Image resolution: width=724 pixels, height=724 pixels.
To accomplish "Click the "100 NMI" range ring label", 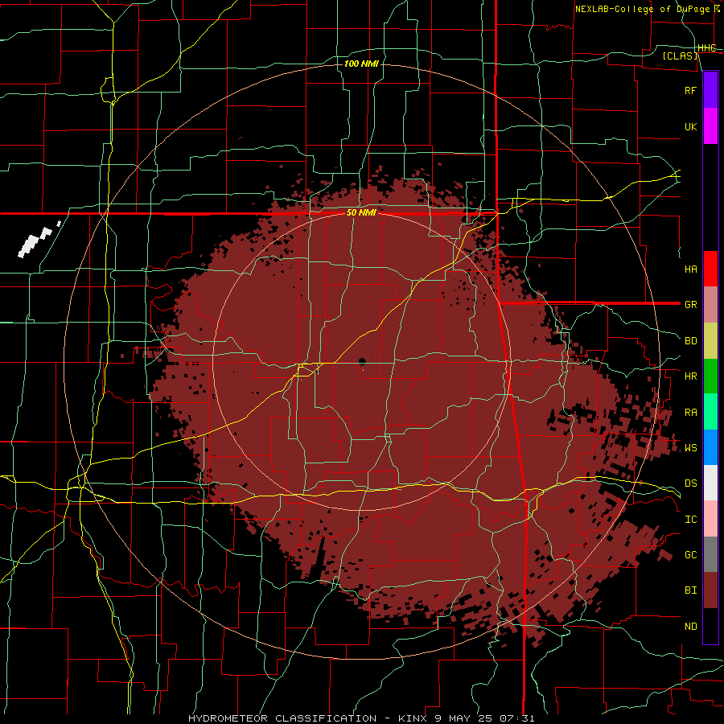I will coord(361,64).
